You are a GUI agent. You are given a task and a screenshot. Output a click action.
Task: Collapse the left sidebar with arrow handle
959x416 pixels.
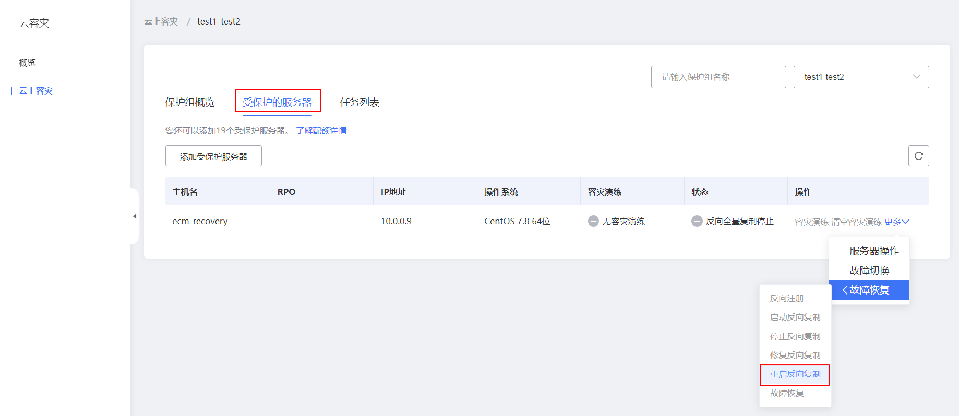pyautogui.click(x=135, y=216)
